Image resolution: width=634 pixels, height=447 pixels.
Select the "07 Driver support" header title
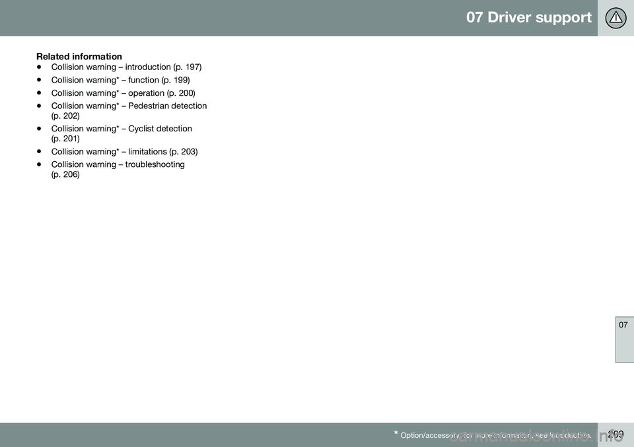click(528, 18)
